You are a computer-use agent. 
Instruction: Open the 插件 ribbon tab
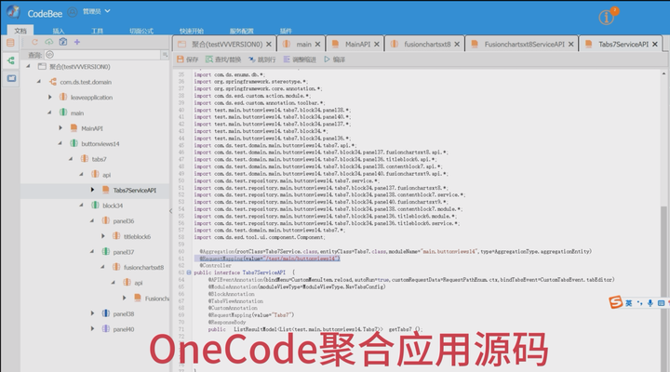286,31
